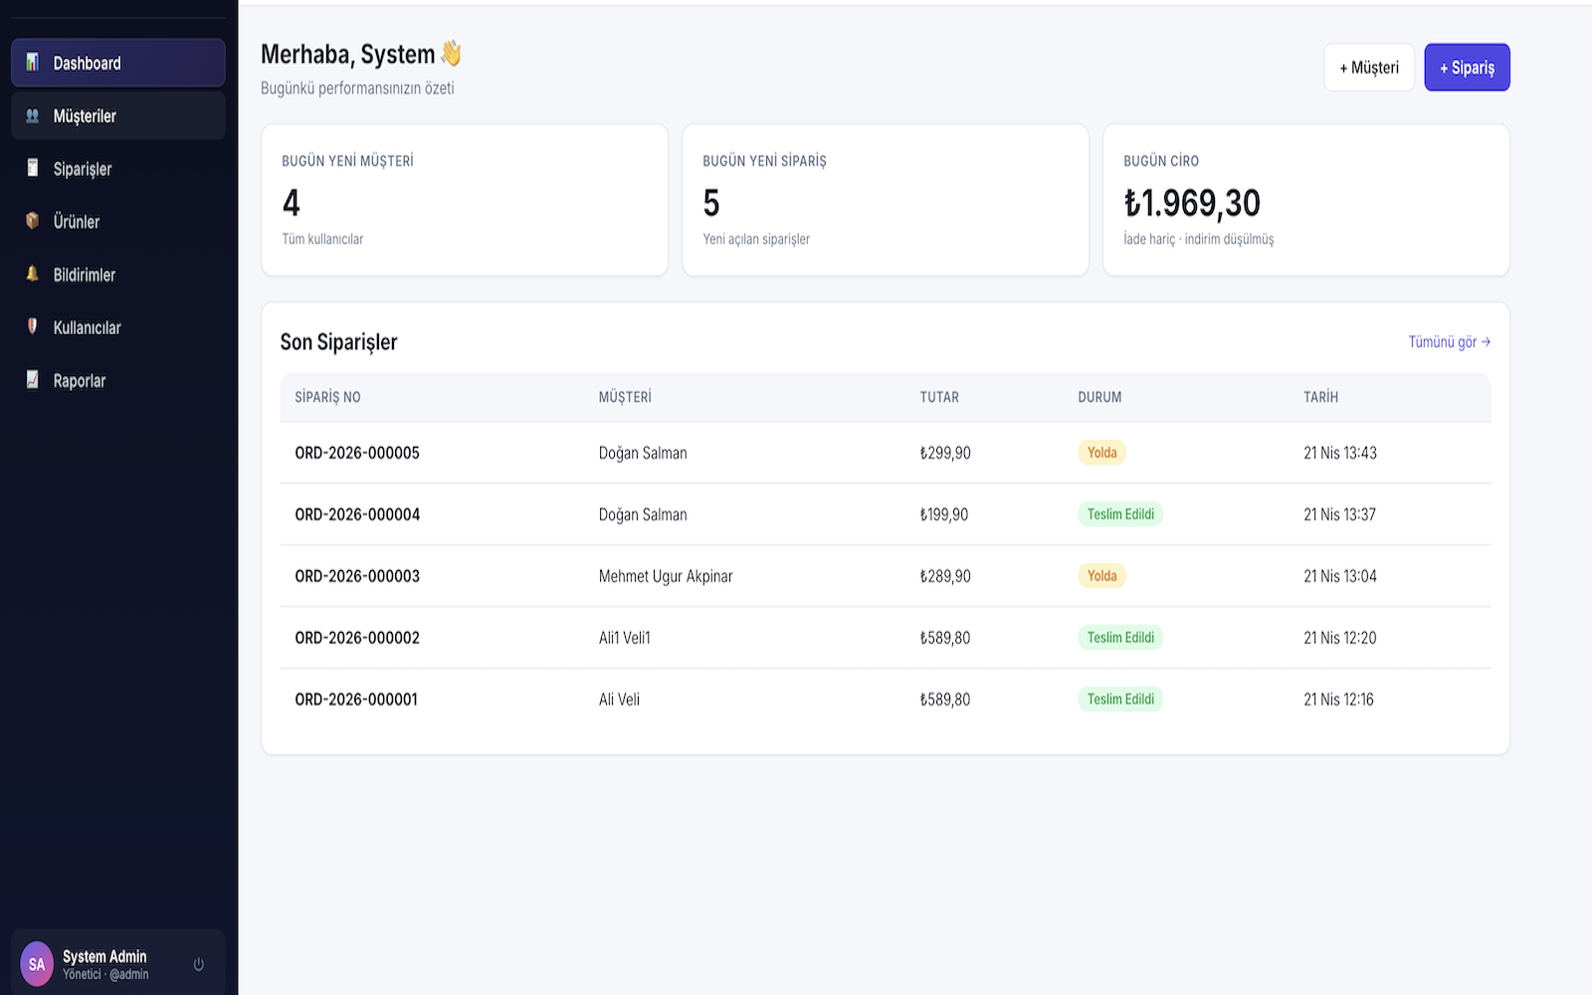Click the Kullanıcılar shield icon

pyautogui.click(x=33, y=326)
